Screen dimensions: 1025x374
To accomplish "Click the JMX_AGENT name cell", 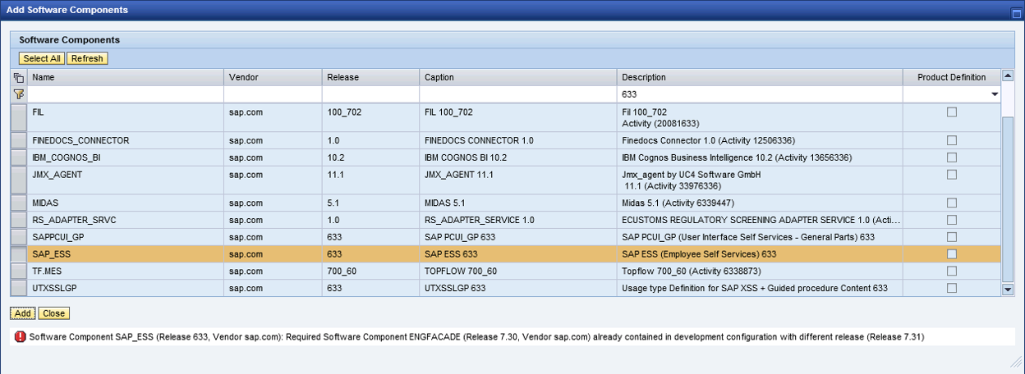I will pos(126,180).
